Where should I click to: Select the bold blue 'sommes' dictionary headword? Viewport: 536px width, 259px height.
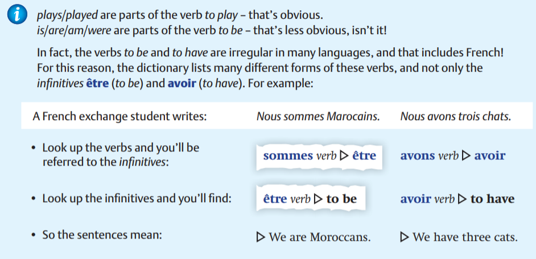tap(288, 155)
